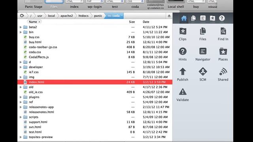Image resolution: width=253 pixels, height=142 pixels.
Task: Sort by the Date column header
Action: [x=146, y=22]
